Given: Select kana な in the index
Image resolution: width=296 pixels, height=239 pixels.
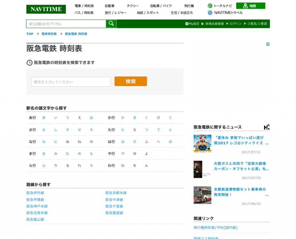Looking at the screenshot, I should pyautogui.click(x=44, y=141).
